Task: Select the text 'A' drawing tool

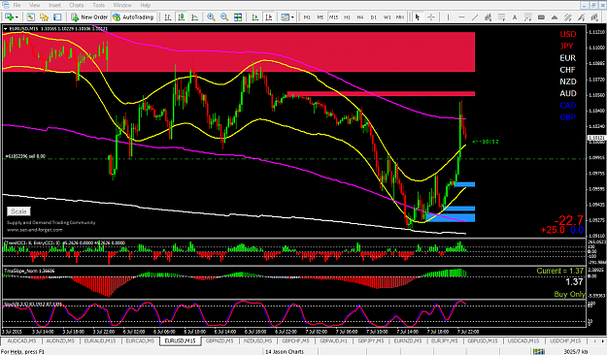Action: pos(515,17)
